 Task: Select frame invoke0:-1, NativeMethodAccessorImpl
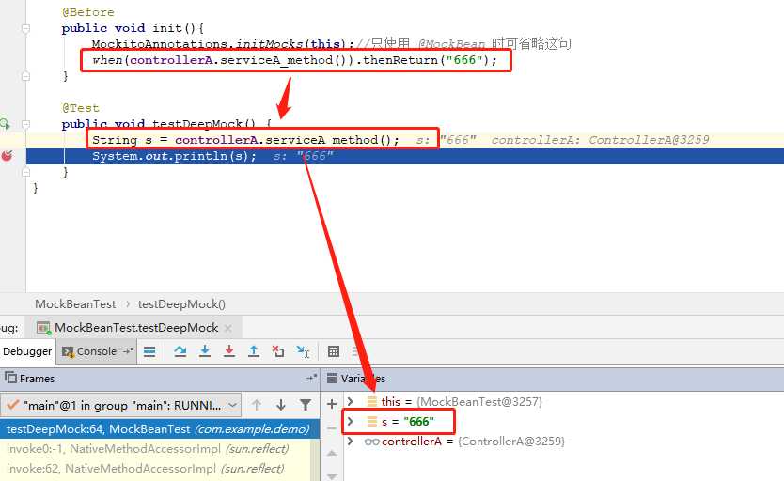pyautogui.click(x=155, y=449)
